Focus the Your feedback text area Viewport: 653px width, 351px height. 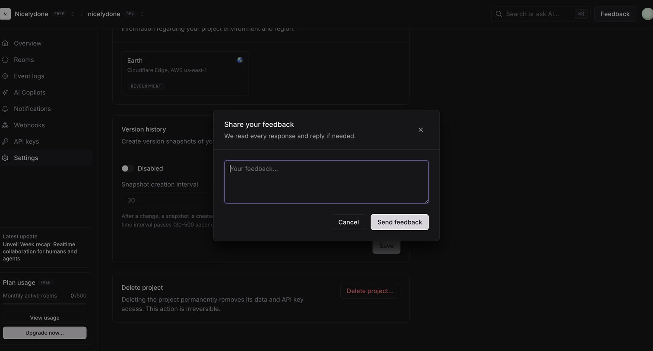326,182
